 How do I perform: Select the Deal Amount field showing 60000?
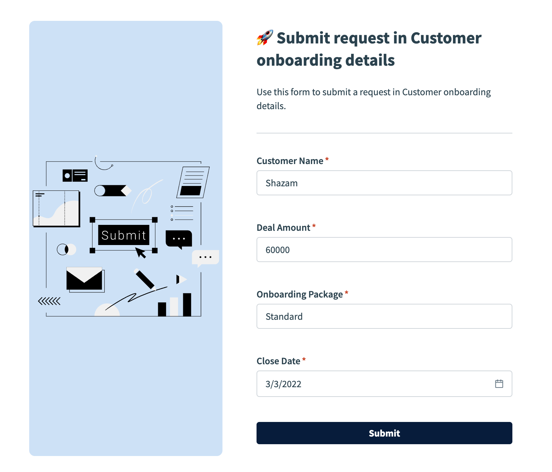click(384, 249)
